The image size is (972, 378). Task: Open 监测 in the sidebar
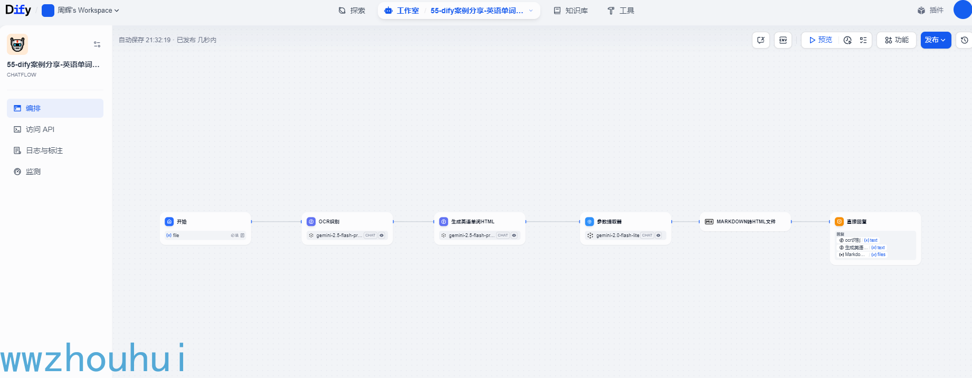pos(55,172)
